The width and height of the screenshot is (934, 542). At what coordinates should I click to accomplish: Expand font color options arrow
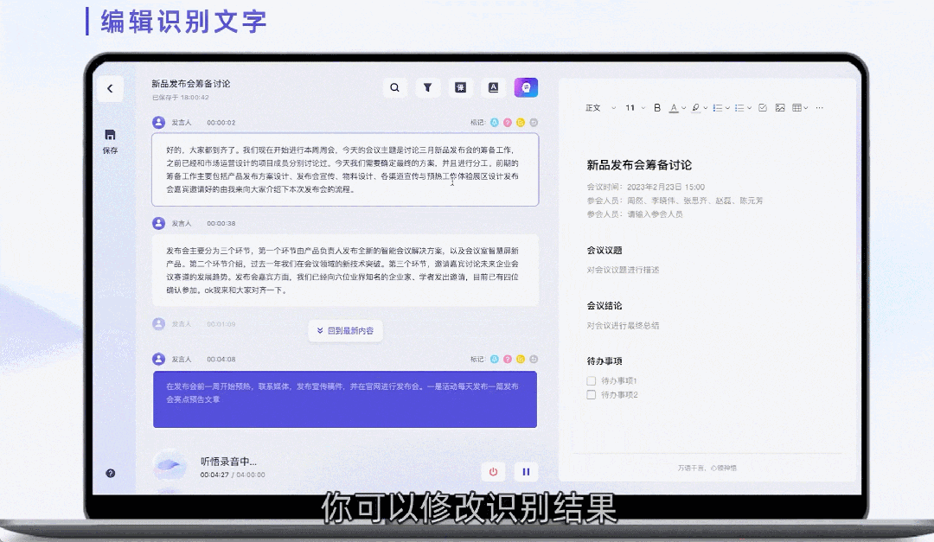point(684,108)
